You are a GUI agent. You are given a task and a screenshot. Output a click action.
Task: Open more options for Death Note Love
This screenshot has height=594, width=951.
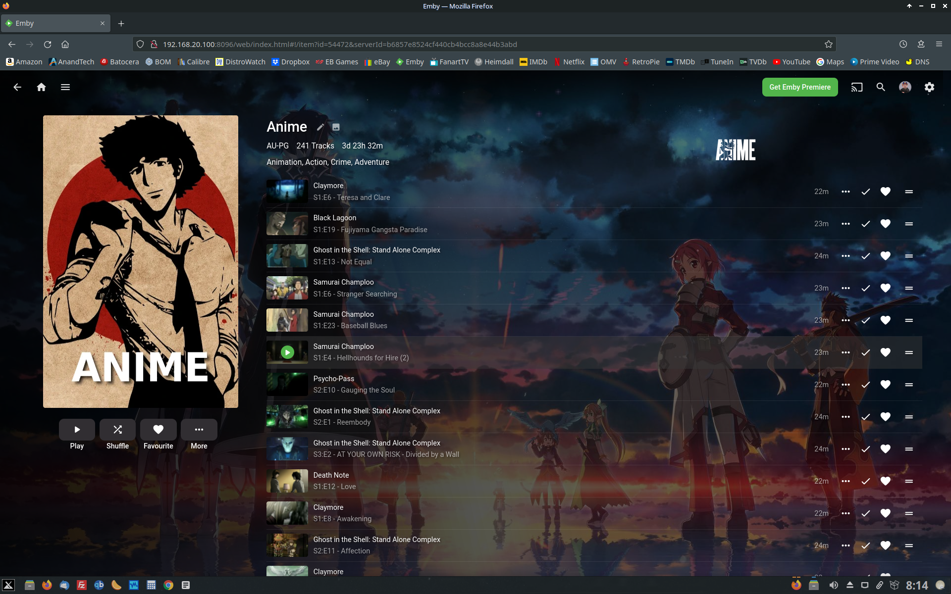845,481
